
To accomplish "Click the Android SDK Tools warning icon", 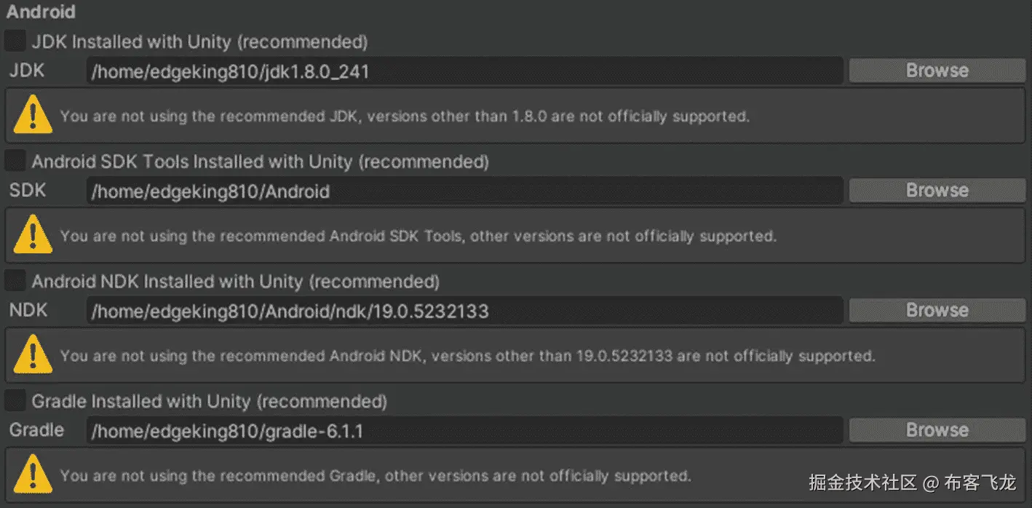I will [32, 236].
